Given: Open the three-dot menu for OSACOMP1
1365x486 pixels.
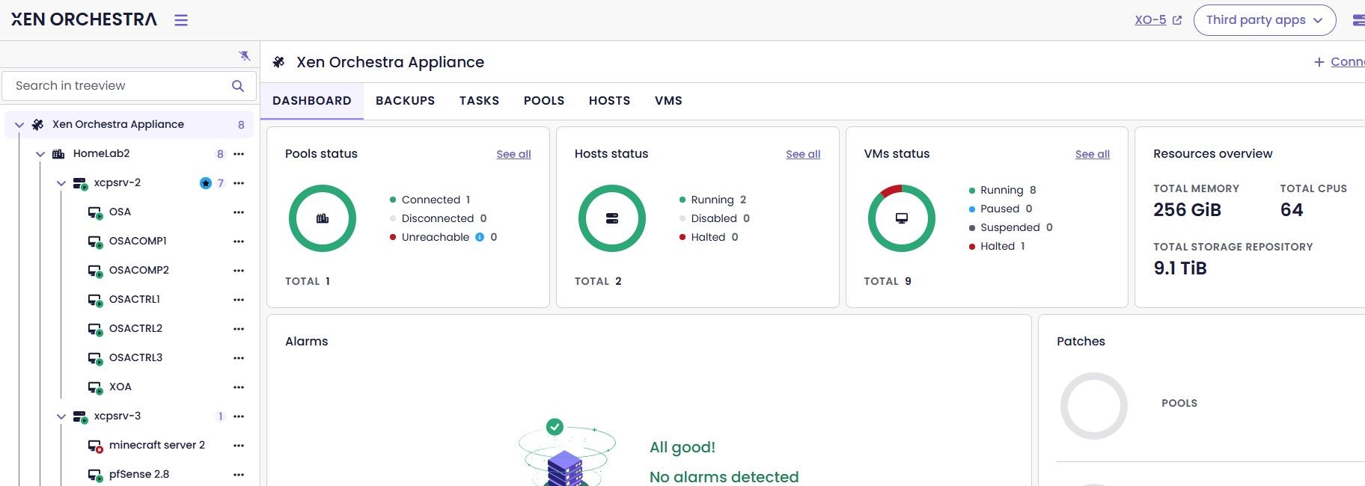Looking at the screenshot, I should click(239, 242).
